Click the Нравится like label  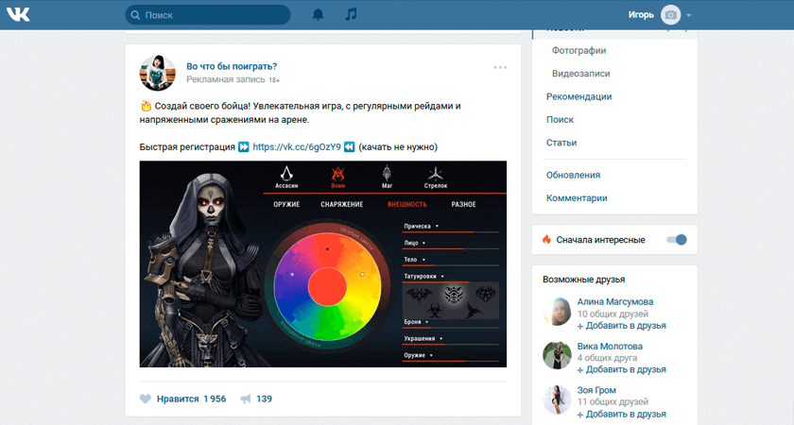[x=178, y=399]
